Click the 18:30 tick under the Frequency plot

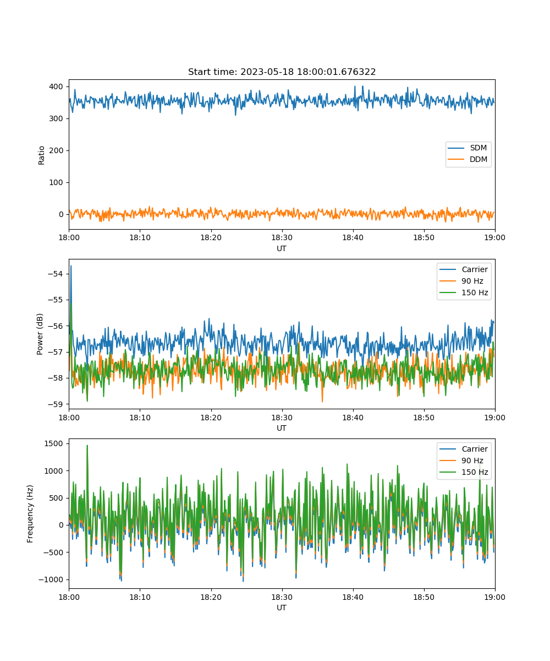point(282,597)
